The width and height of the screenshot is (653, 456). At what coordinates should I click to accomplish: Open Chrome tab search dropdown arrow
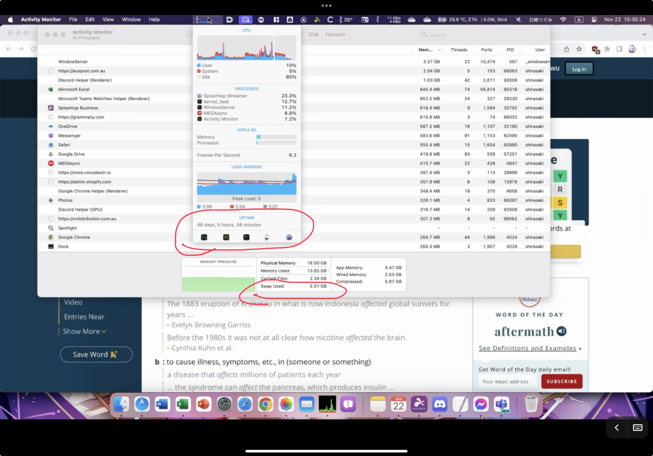click(x=644, y=34)
